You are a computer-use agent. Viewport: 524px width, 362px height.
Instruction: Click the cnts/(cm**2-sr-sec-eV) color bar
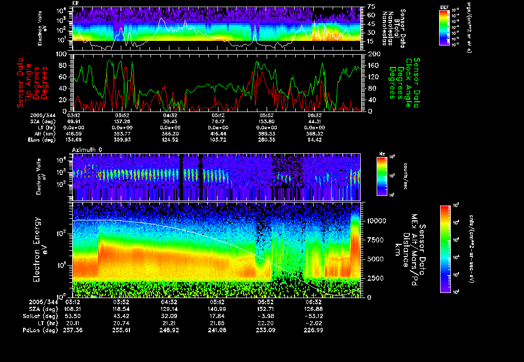[445, 249]
